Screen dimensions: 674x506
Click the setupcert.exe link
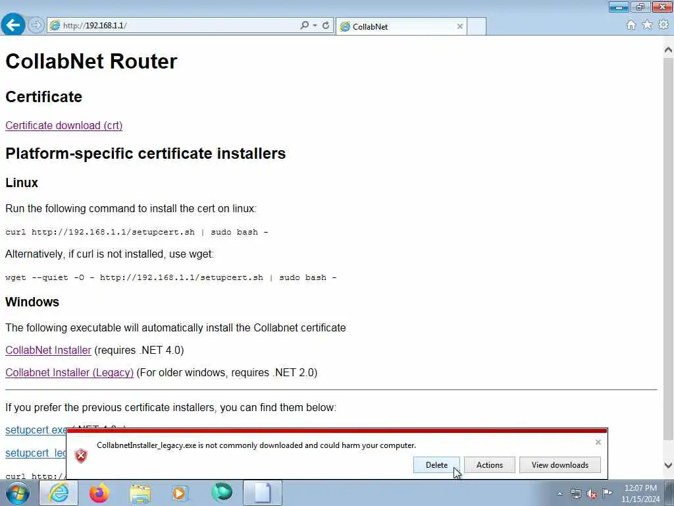click(36, 430)
